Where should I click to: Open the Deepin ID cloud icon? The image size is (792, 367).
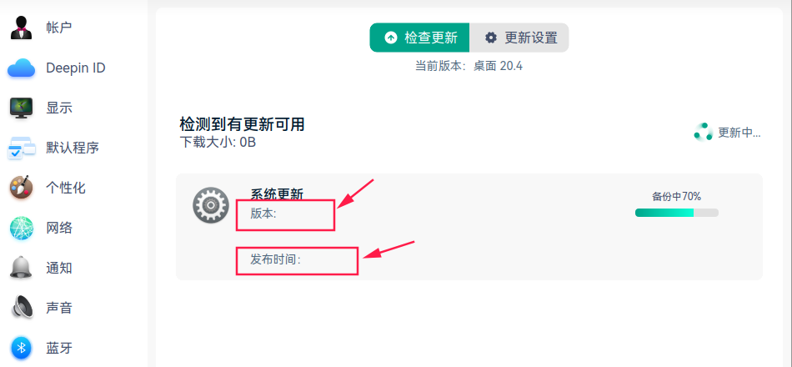pyautogui.click(x=21, y=68)
